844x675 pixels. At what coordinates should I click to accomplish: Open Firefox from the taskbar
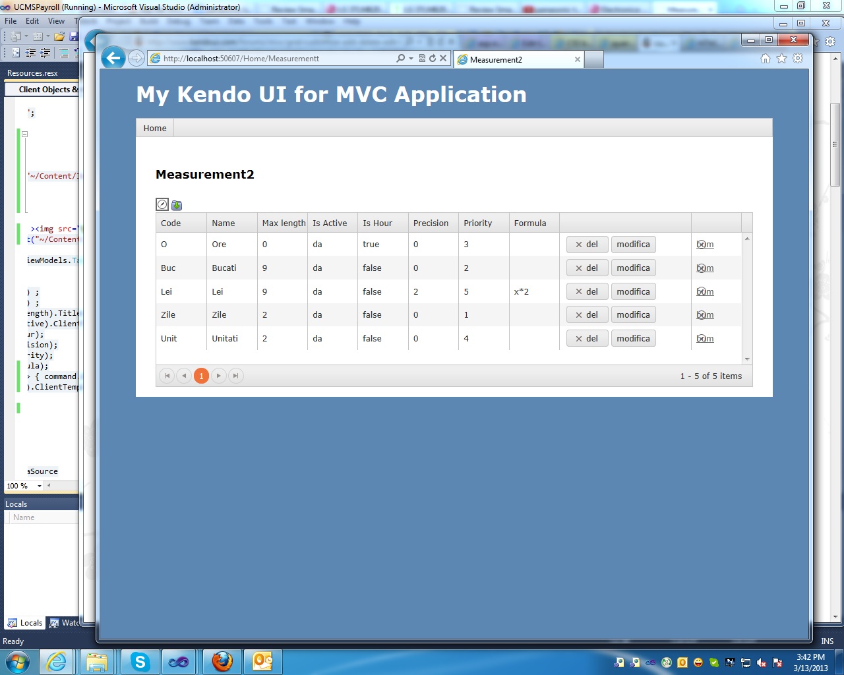click(x=222, y=662)
